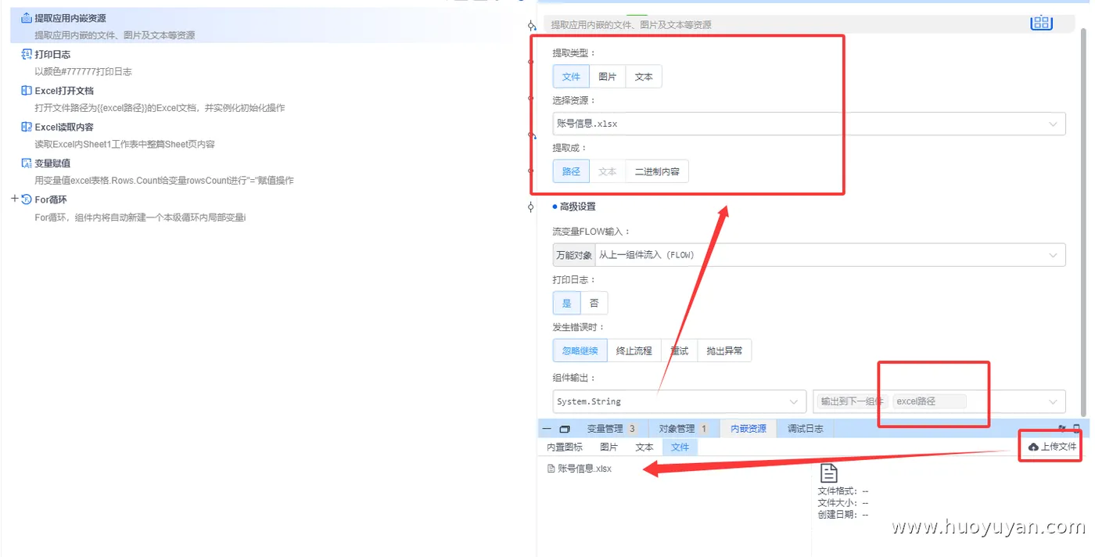Select the For循环 step title
The height and width of the screenshot is (557, 1095).
[x=51, y=199]
